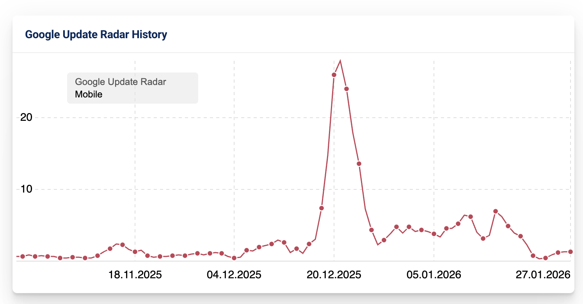Select the Google Update Radar legend label
The image size is (583, 304).
[121, 82]
